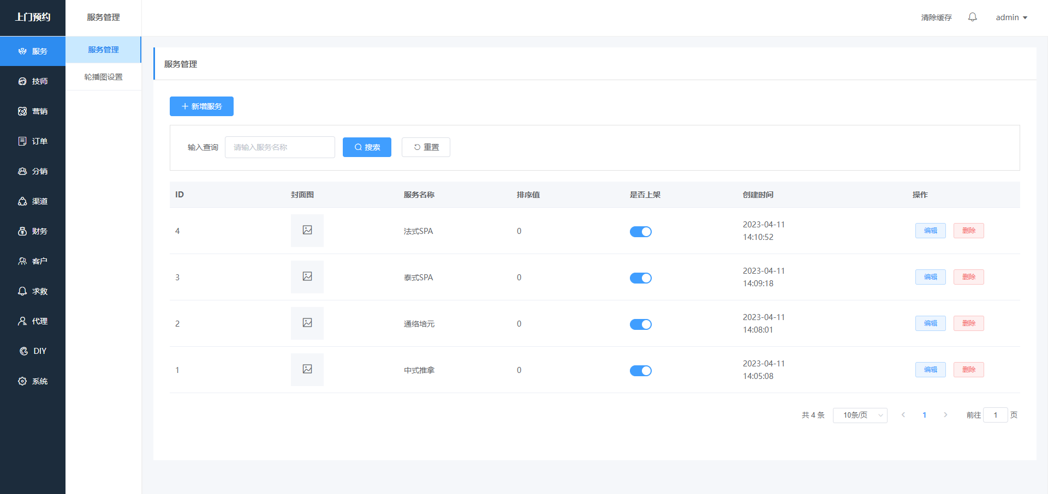1048x494 pixels.
Task: Open the 系统 settings gear icon
Action: tap(22, 381)
